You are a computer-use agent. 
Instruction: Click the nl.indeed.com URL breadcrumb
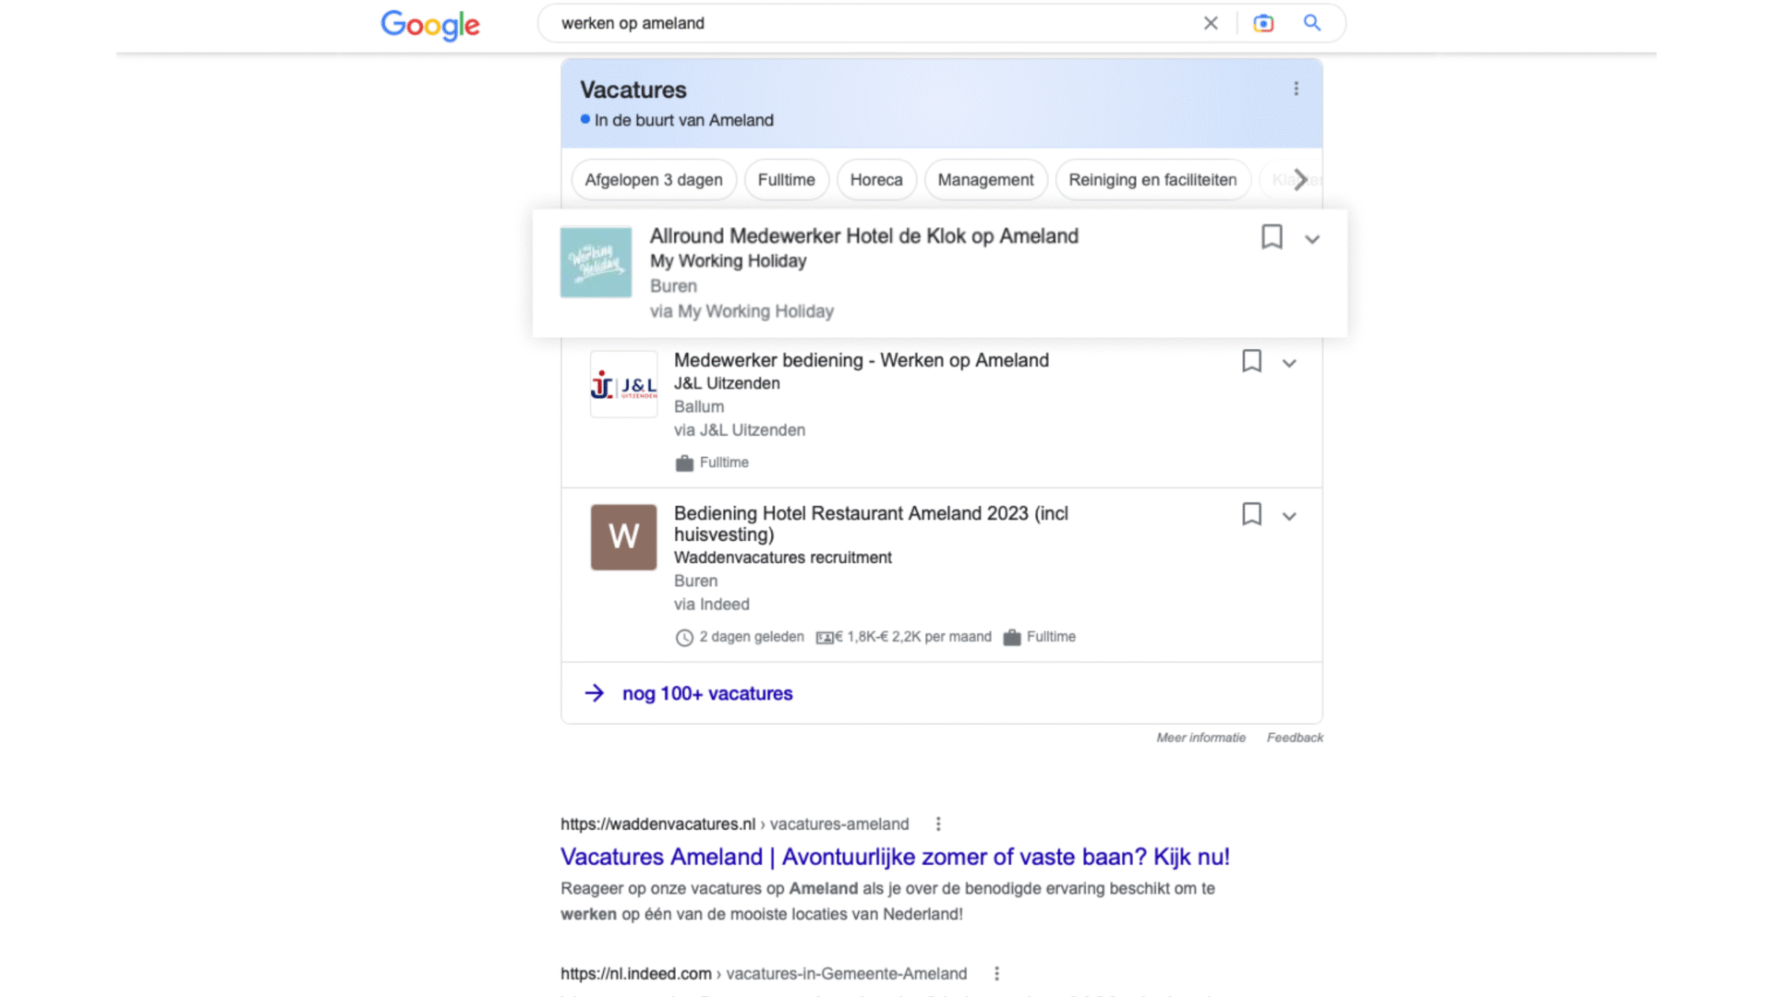click(x=764, y=974)
